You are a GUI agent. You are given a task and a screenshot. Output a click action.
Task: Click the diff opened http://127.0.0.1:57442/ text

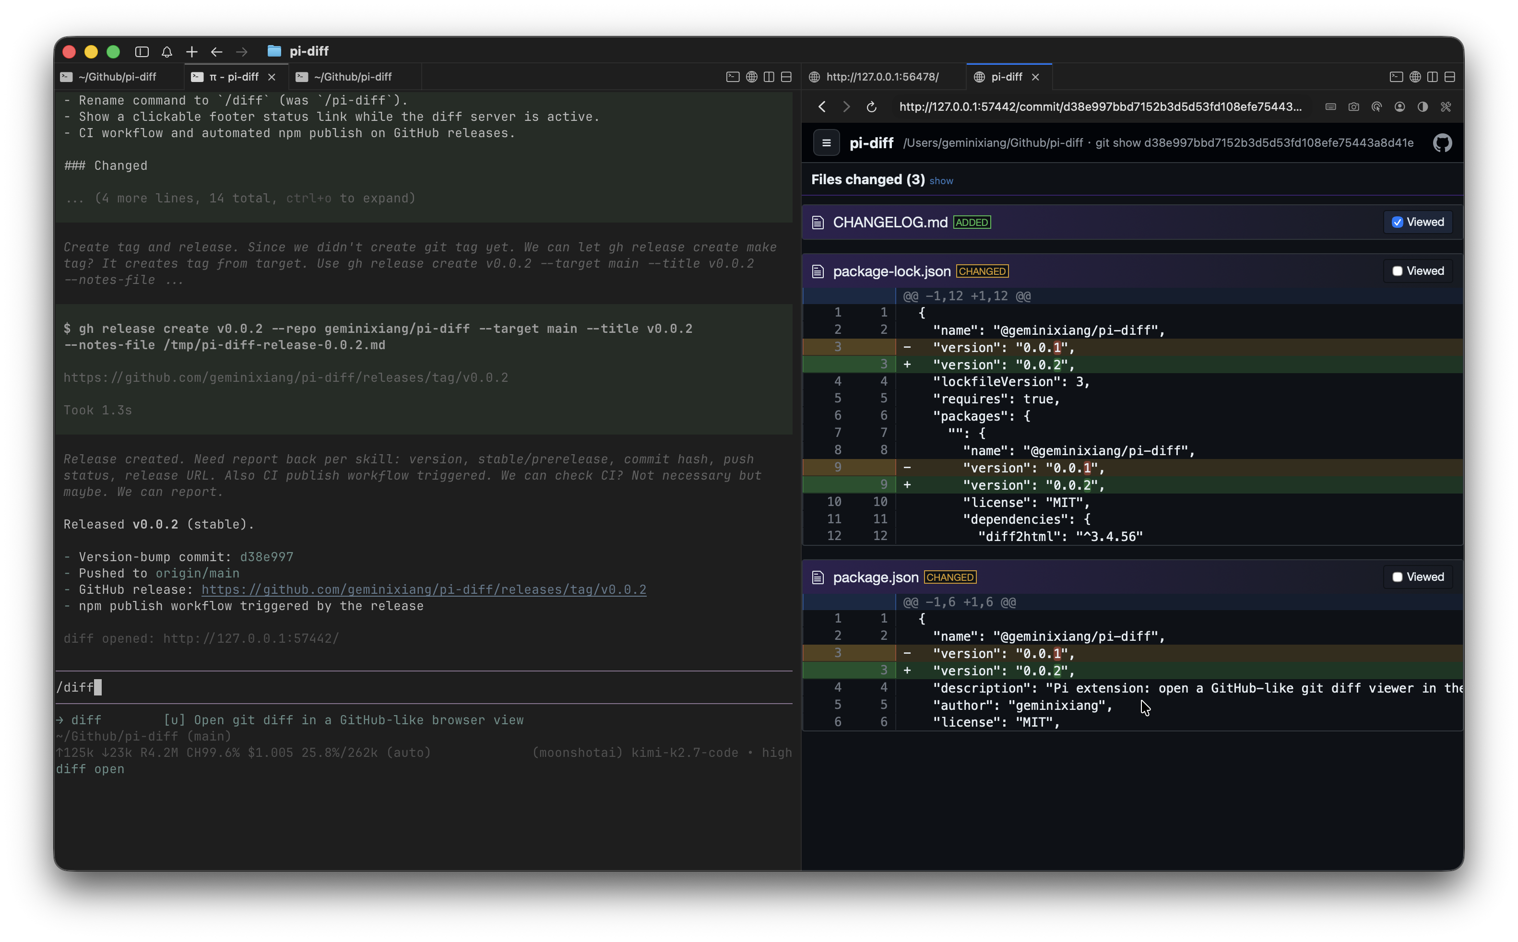202,638
